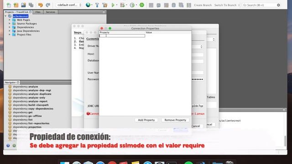Select the aclientesrest project name

click(21, 16)
